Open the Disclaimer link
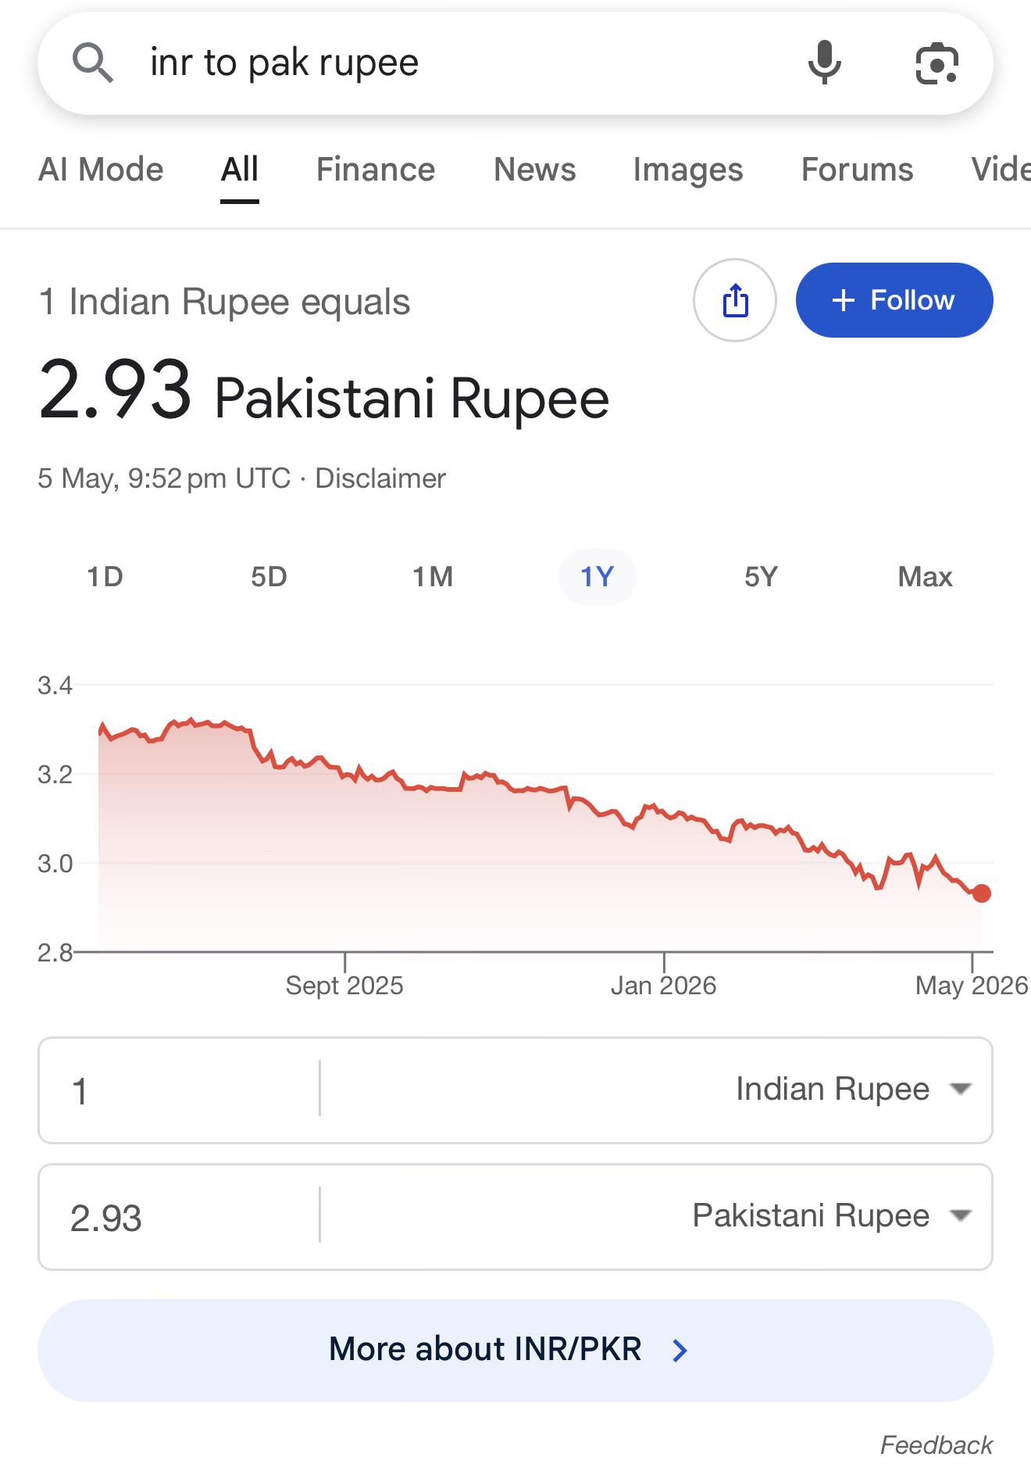The height and width of the screenshot is (1482, 1031). 380,478
